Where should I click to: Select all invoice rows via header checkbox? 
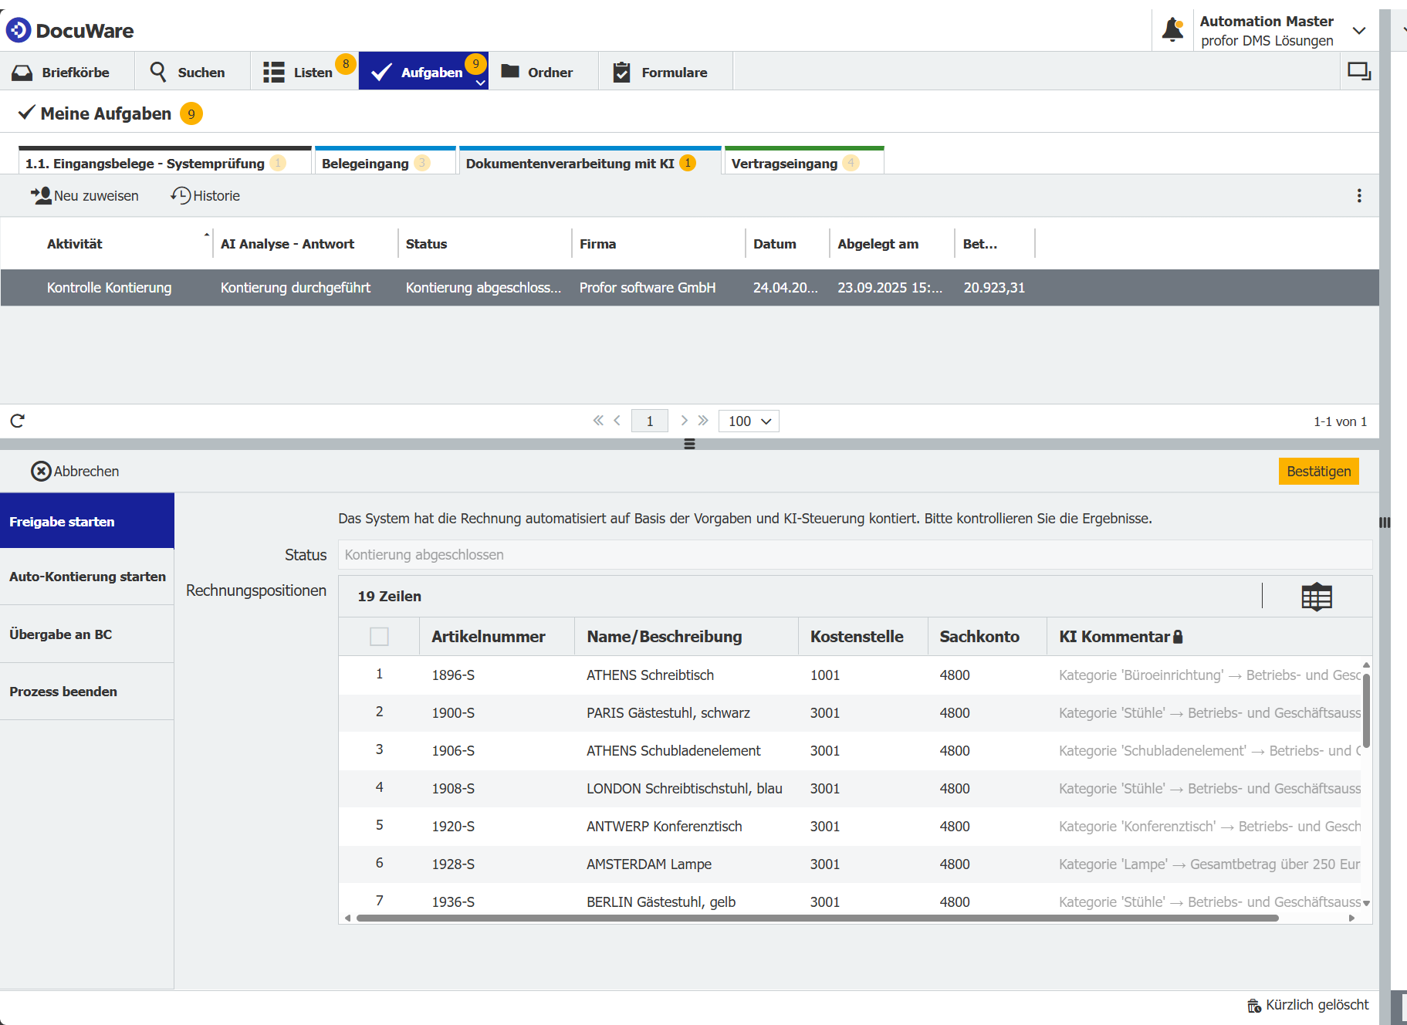pos(380,636)
